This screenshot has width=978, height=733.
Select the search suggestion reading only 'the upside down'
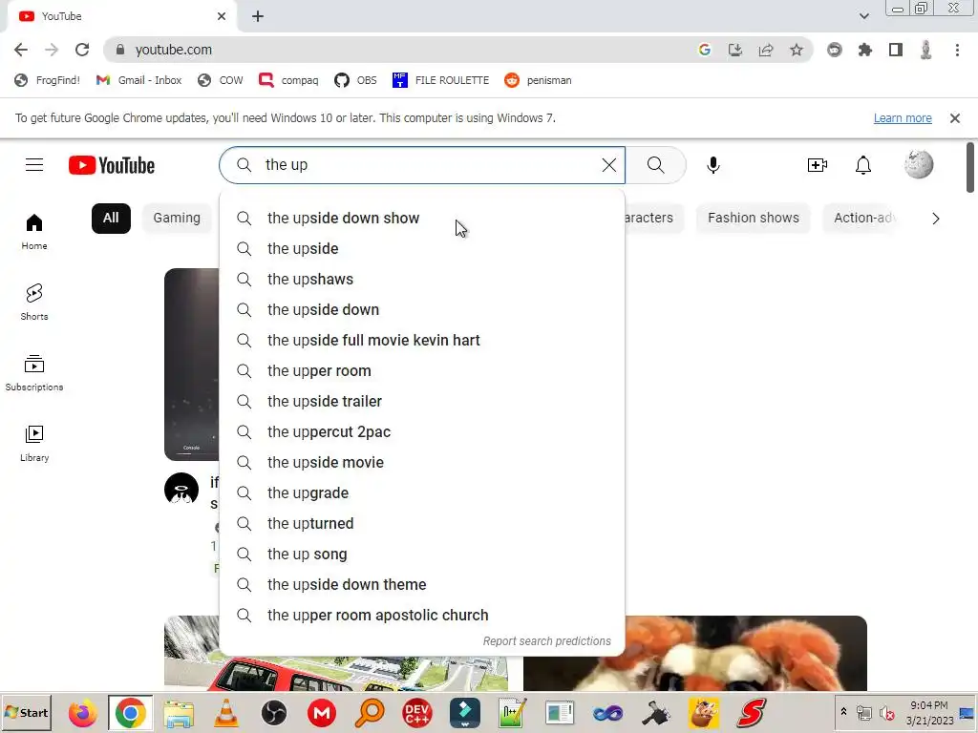(422, 310)
